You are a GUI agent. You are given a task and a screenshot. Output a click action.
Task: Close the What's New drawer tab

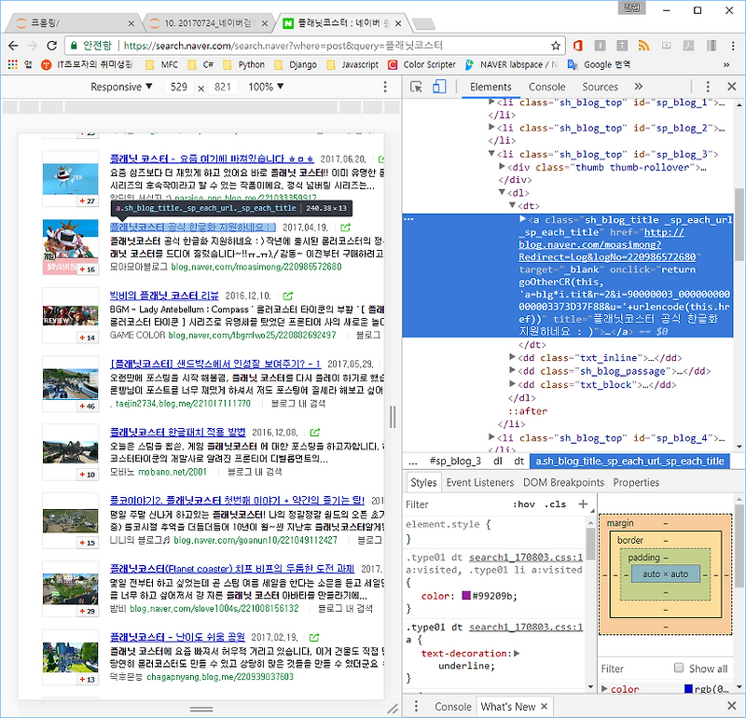(545, 706)
